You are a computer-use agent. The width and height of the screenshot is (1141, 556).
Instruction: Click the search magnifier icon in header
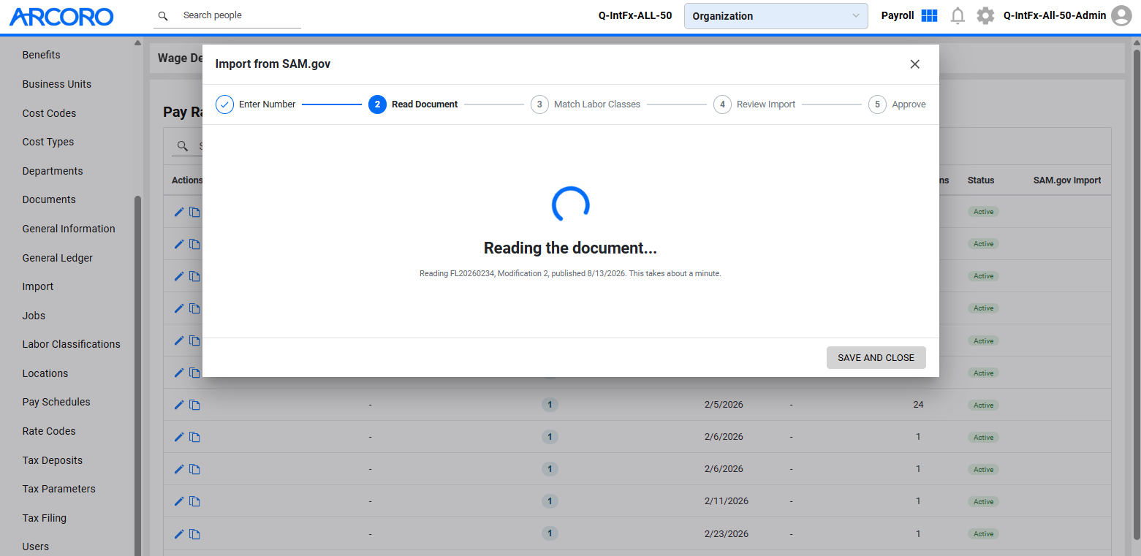[x=163, y=15]
